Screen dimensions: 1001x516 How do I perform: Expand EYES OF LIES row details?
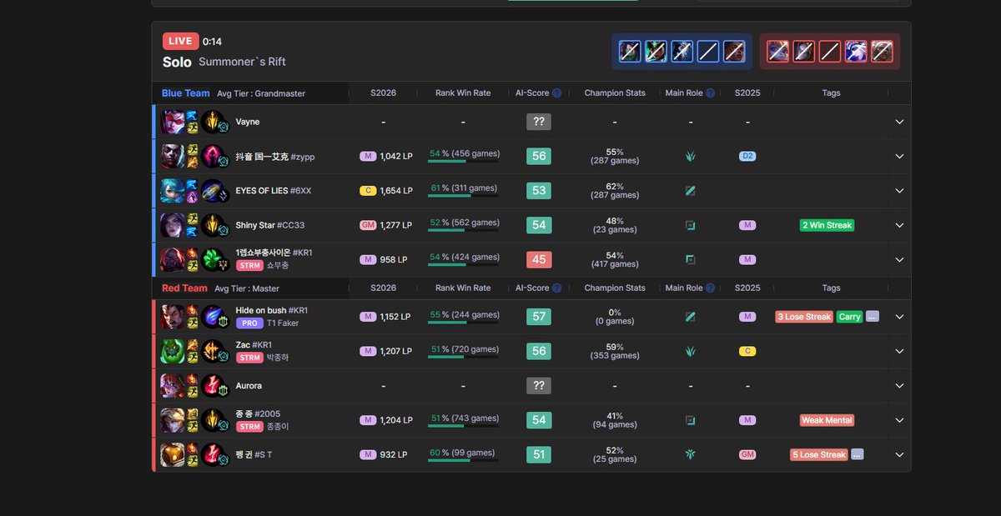click(x=899, y=191)
